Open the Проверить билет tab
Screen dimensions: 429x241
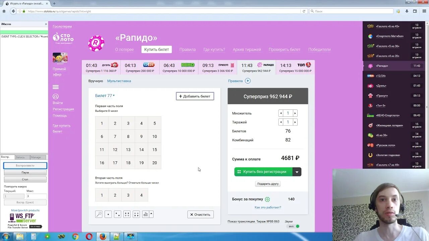pos(285,50)
